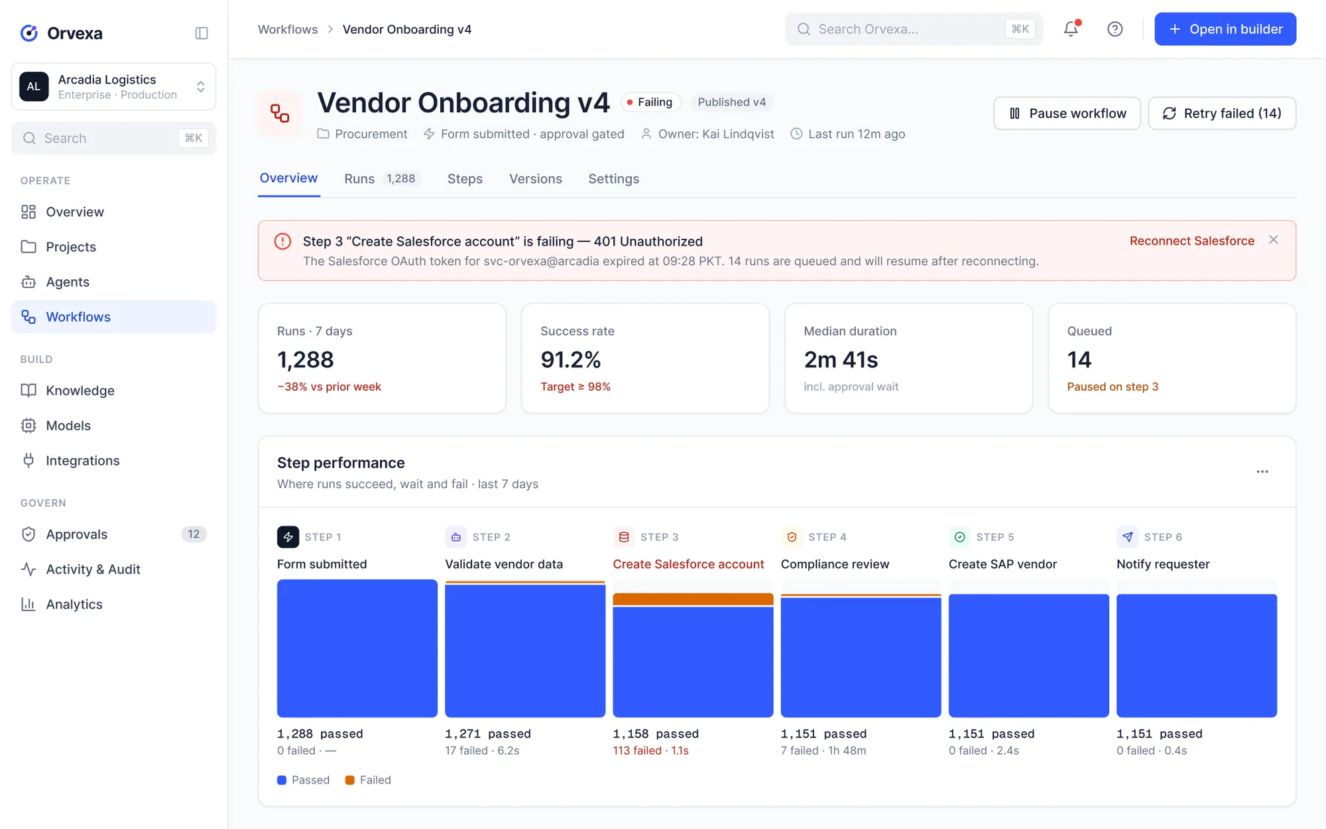Viewport: 1326px width, 829px height.
Task: Open Agents in the sidebar
Action: pos(113,282)
